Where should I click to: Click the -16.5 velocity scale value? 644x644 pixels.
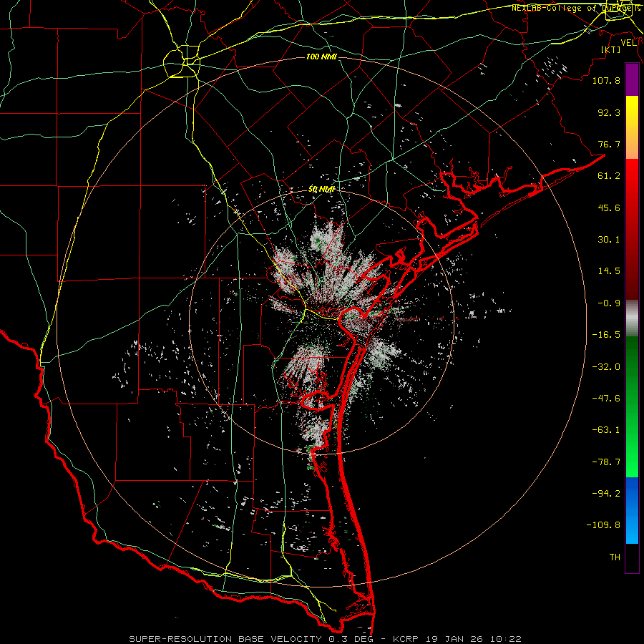pyautogui.click(x=606, y=335)
